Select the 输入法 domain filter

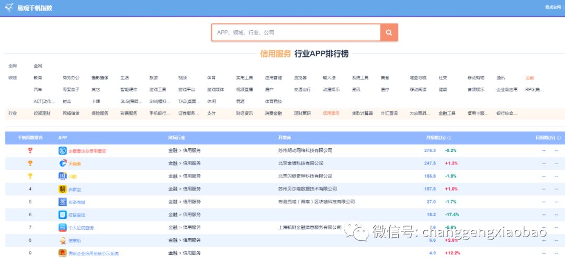329,78
